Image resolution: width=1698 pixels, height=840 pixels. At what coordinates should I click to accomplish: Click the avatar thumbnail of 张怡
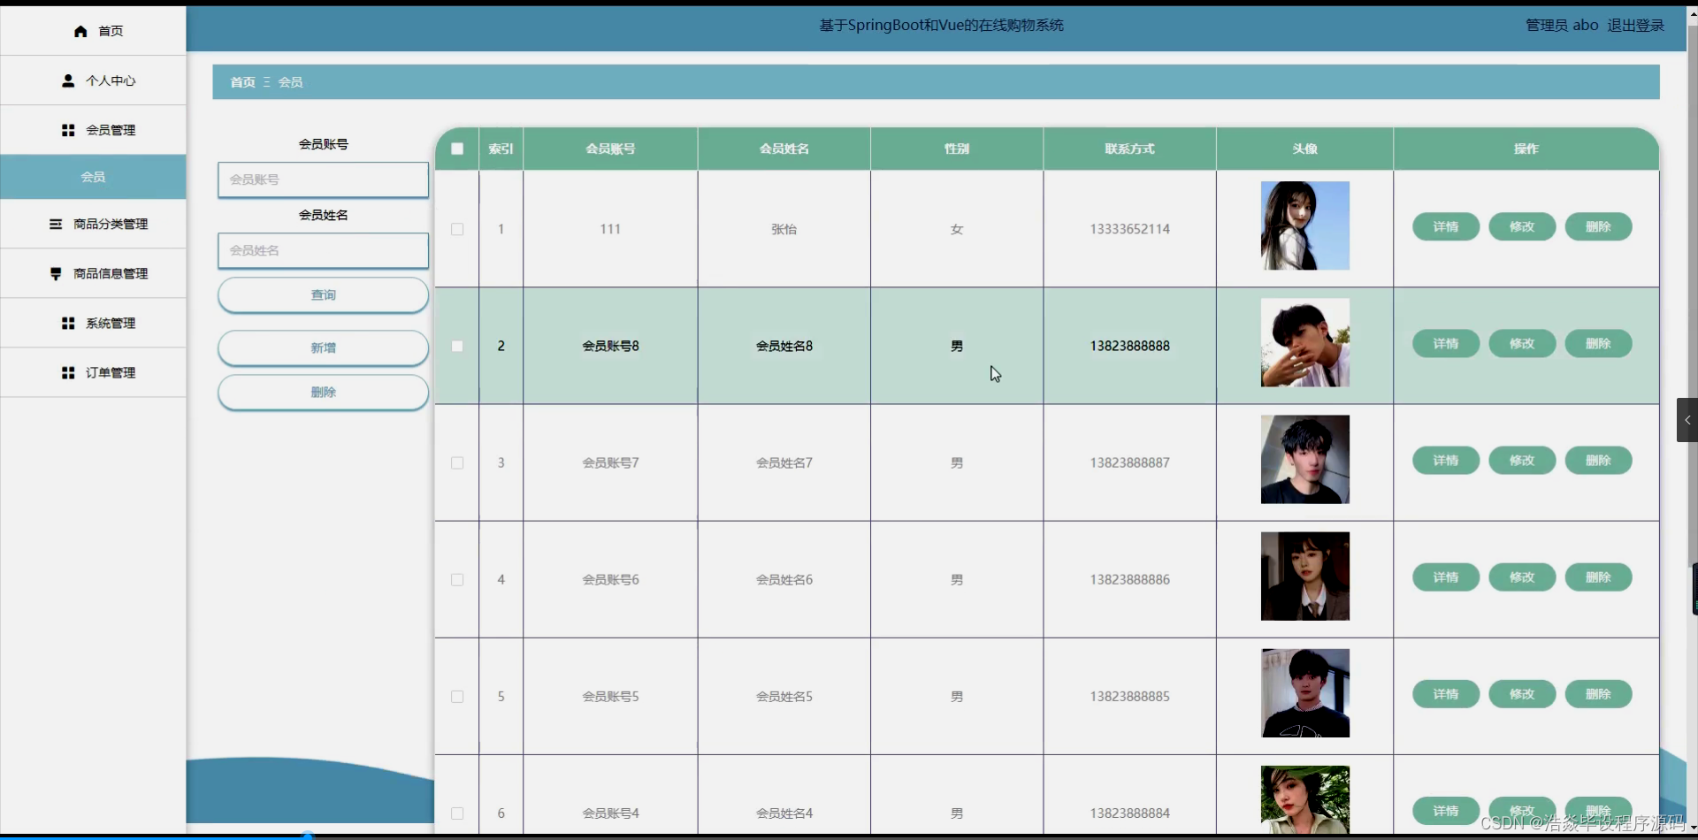1304,225
